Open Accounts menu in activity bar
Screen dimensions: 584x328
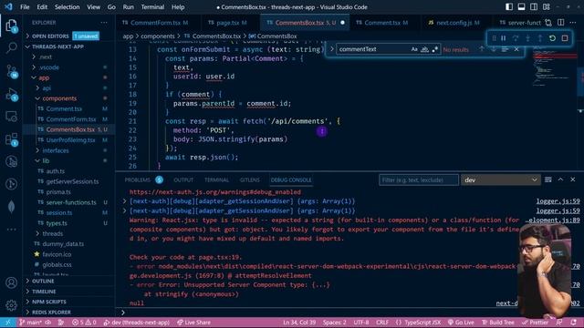click(11, 282)
